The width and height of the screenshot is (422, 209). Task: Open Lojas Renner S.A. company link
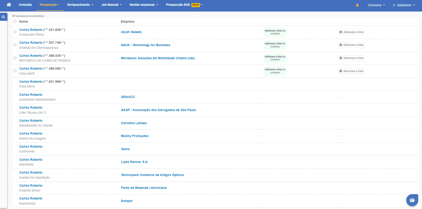pos(134,162)
